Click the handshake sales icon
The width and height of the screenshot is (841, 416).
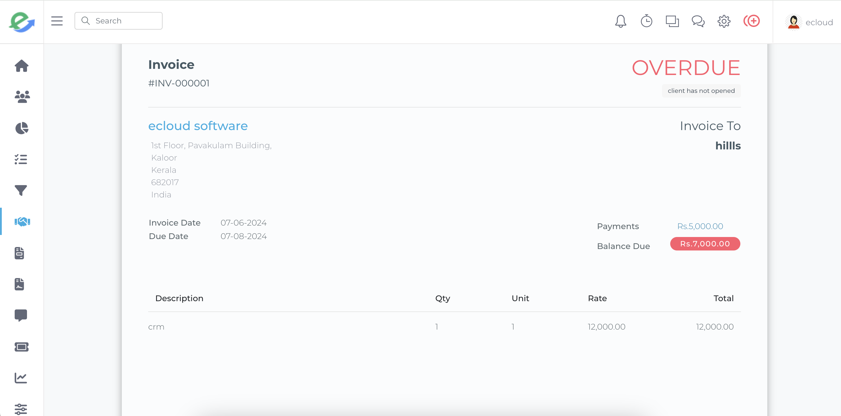(22, 222)
